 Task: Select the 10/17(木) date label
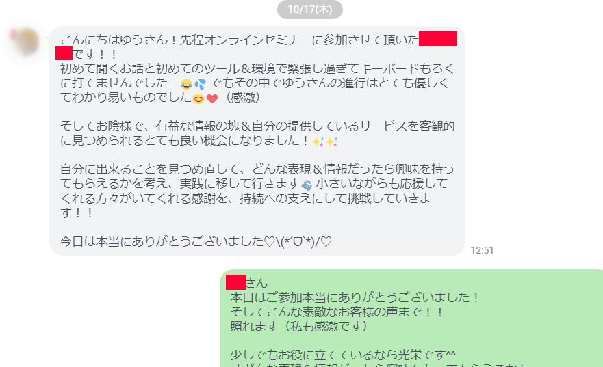pos(310,9)
